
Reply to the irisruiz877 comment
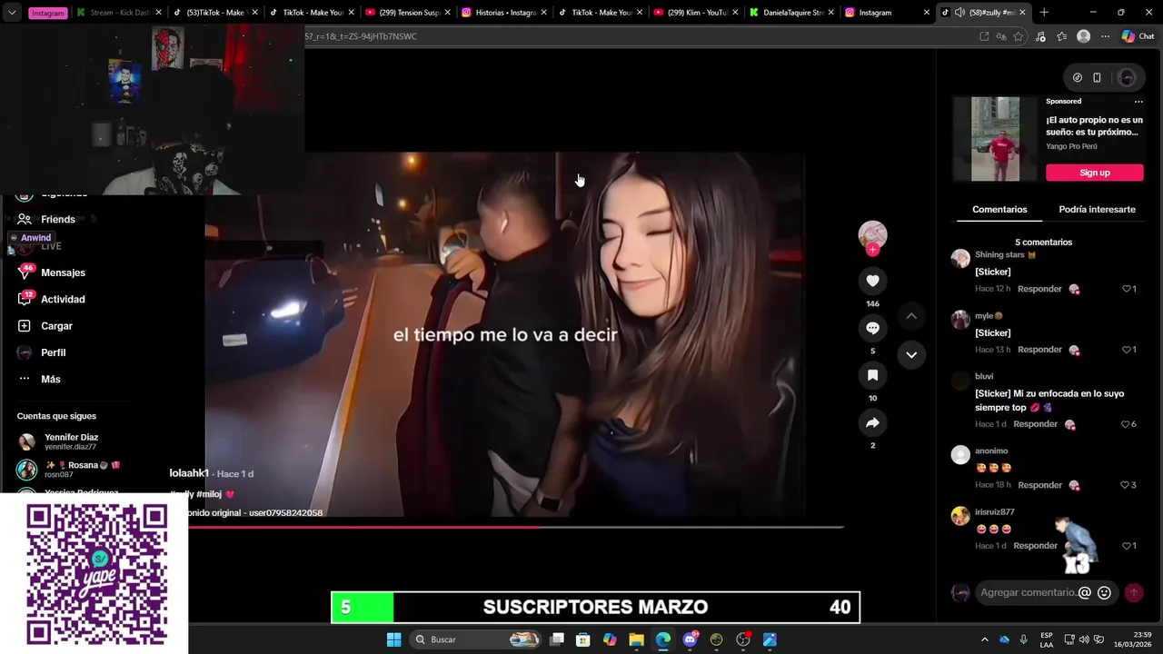[x=1035, y=546]
